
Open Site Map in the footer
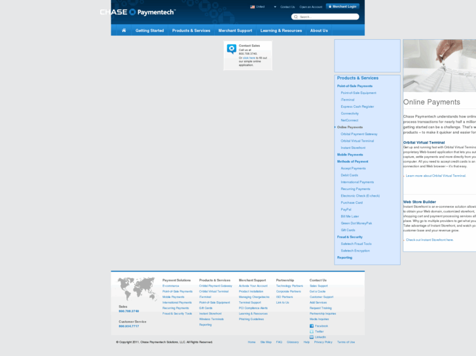pos(266,342)
